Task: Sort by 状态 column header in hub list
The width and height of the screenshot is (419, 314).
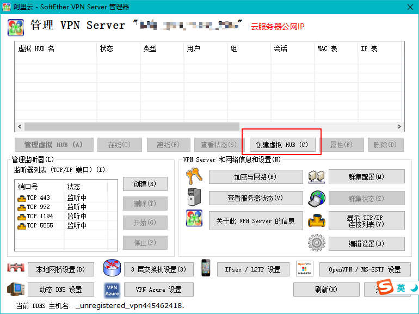Action: [x=119, y=48]
